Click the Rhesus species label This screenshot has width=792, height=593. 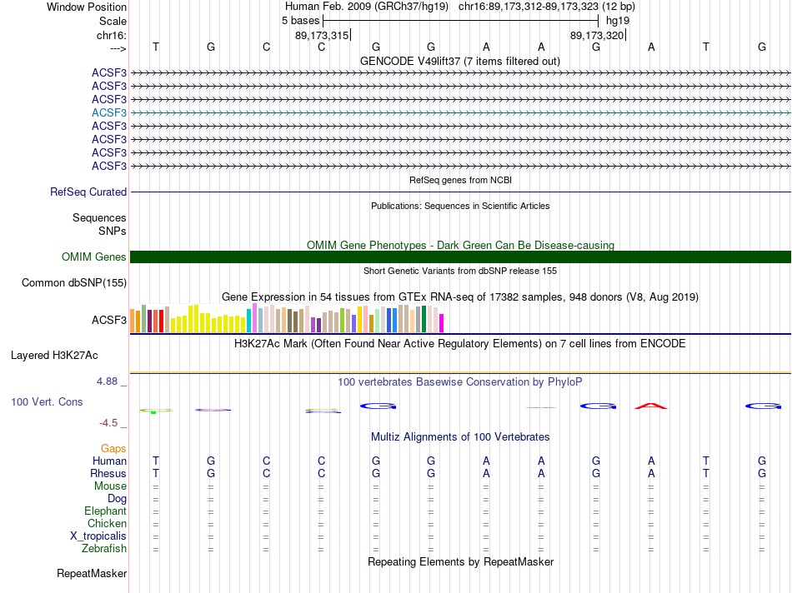(108, 473)
